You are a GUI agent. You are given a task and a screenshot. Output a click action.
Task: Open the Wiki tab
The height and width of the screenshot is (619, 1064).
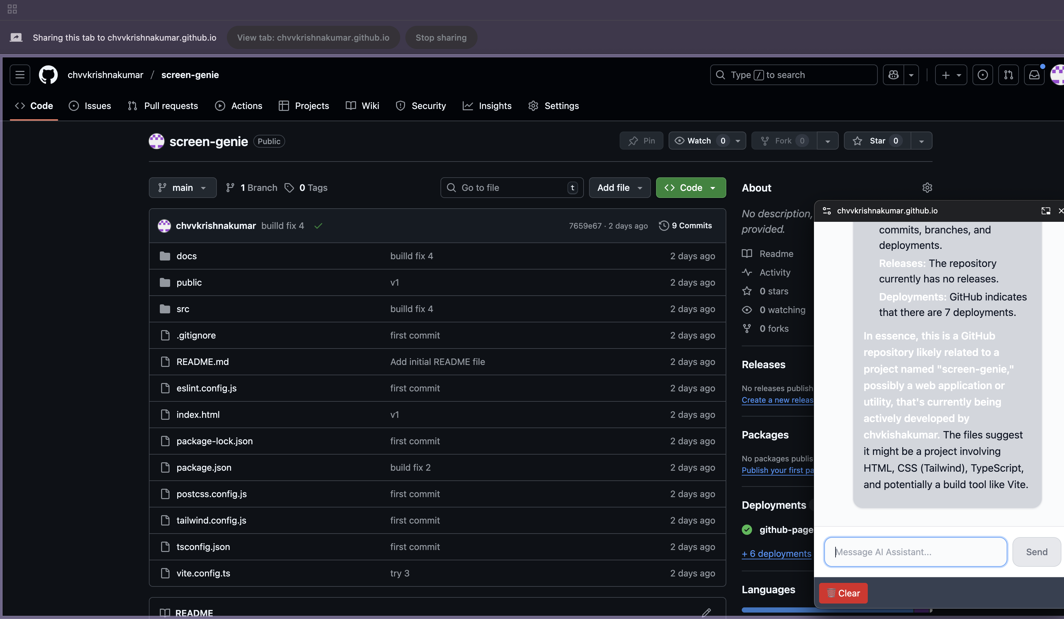(x=362, y=106)
